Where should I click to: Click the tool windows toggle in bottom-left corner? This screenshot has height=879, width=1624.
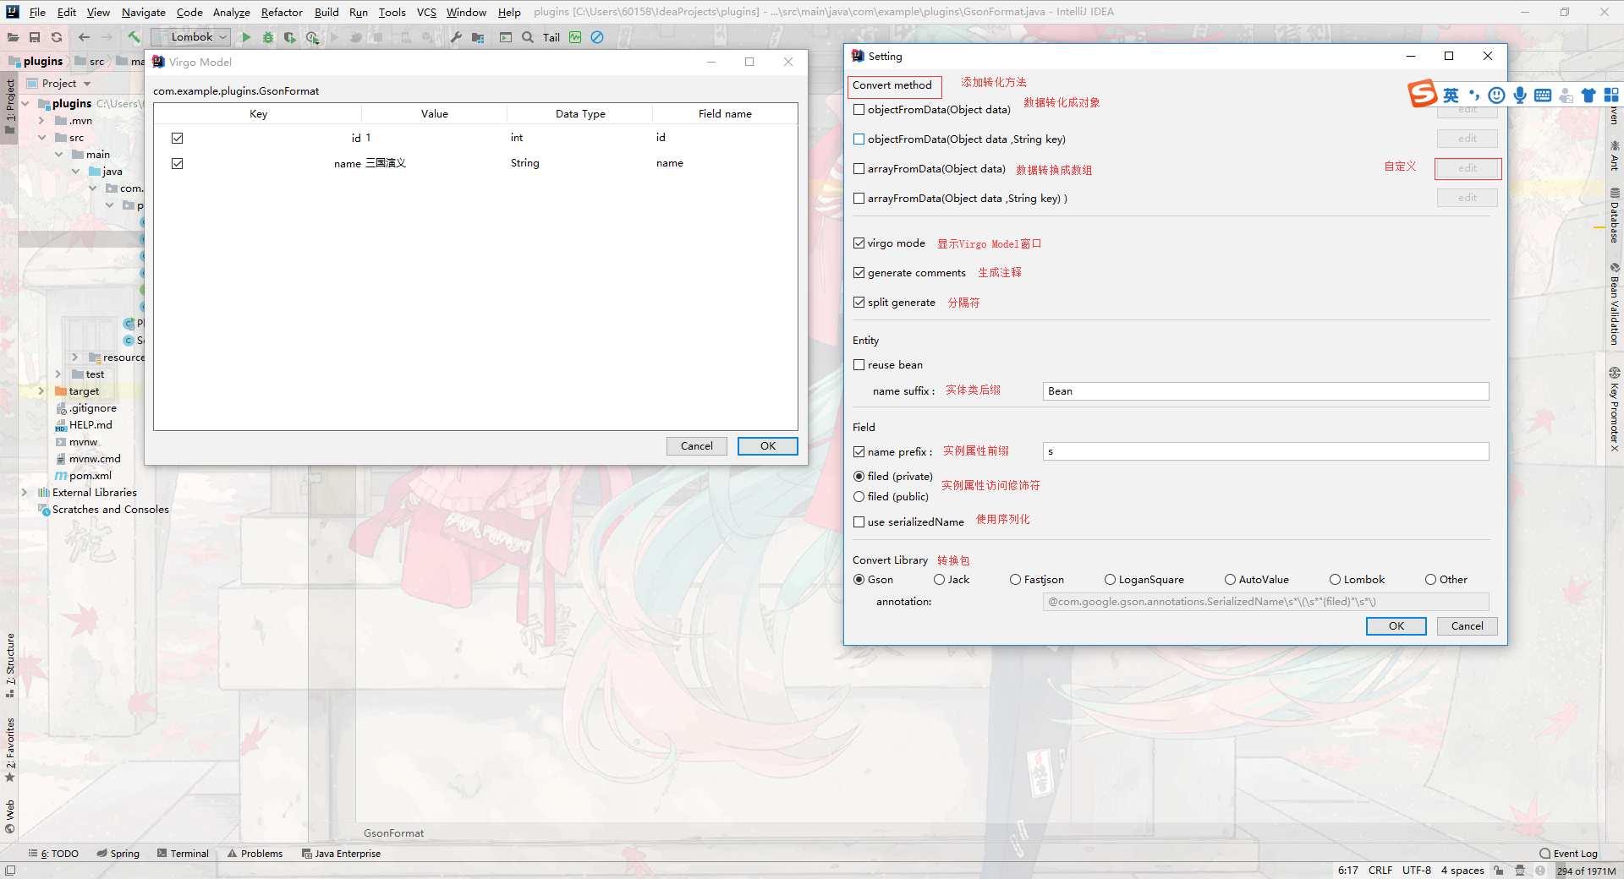10,871
